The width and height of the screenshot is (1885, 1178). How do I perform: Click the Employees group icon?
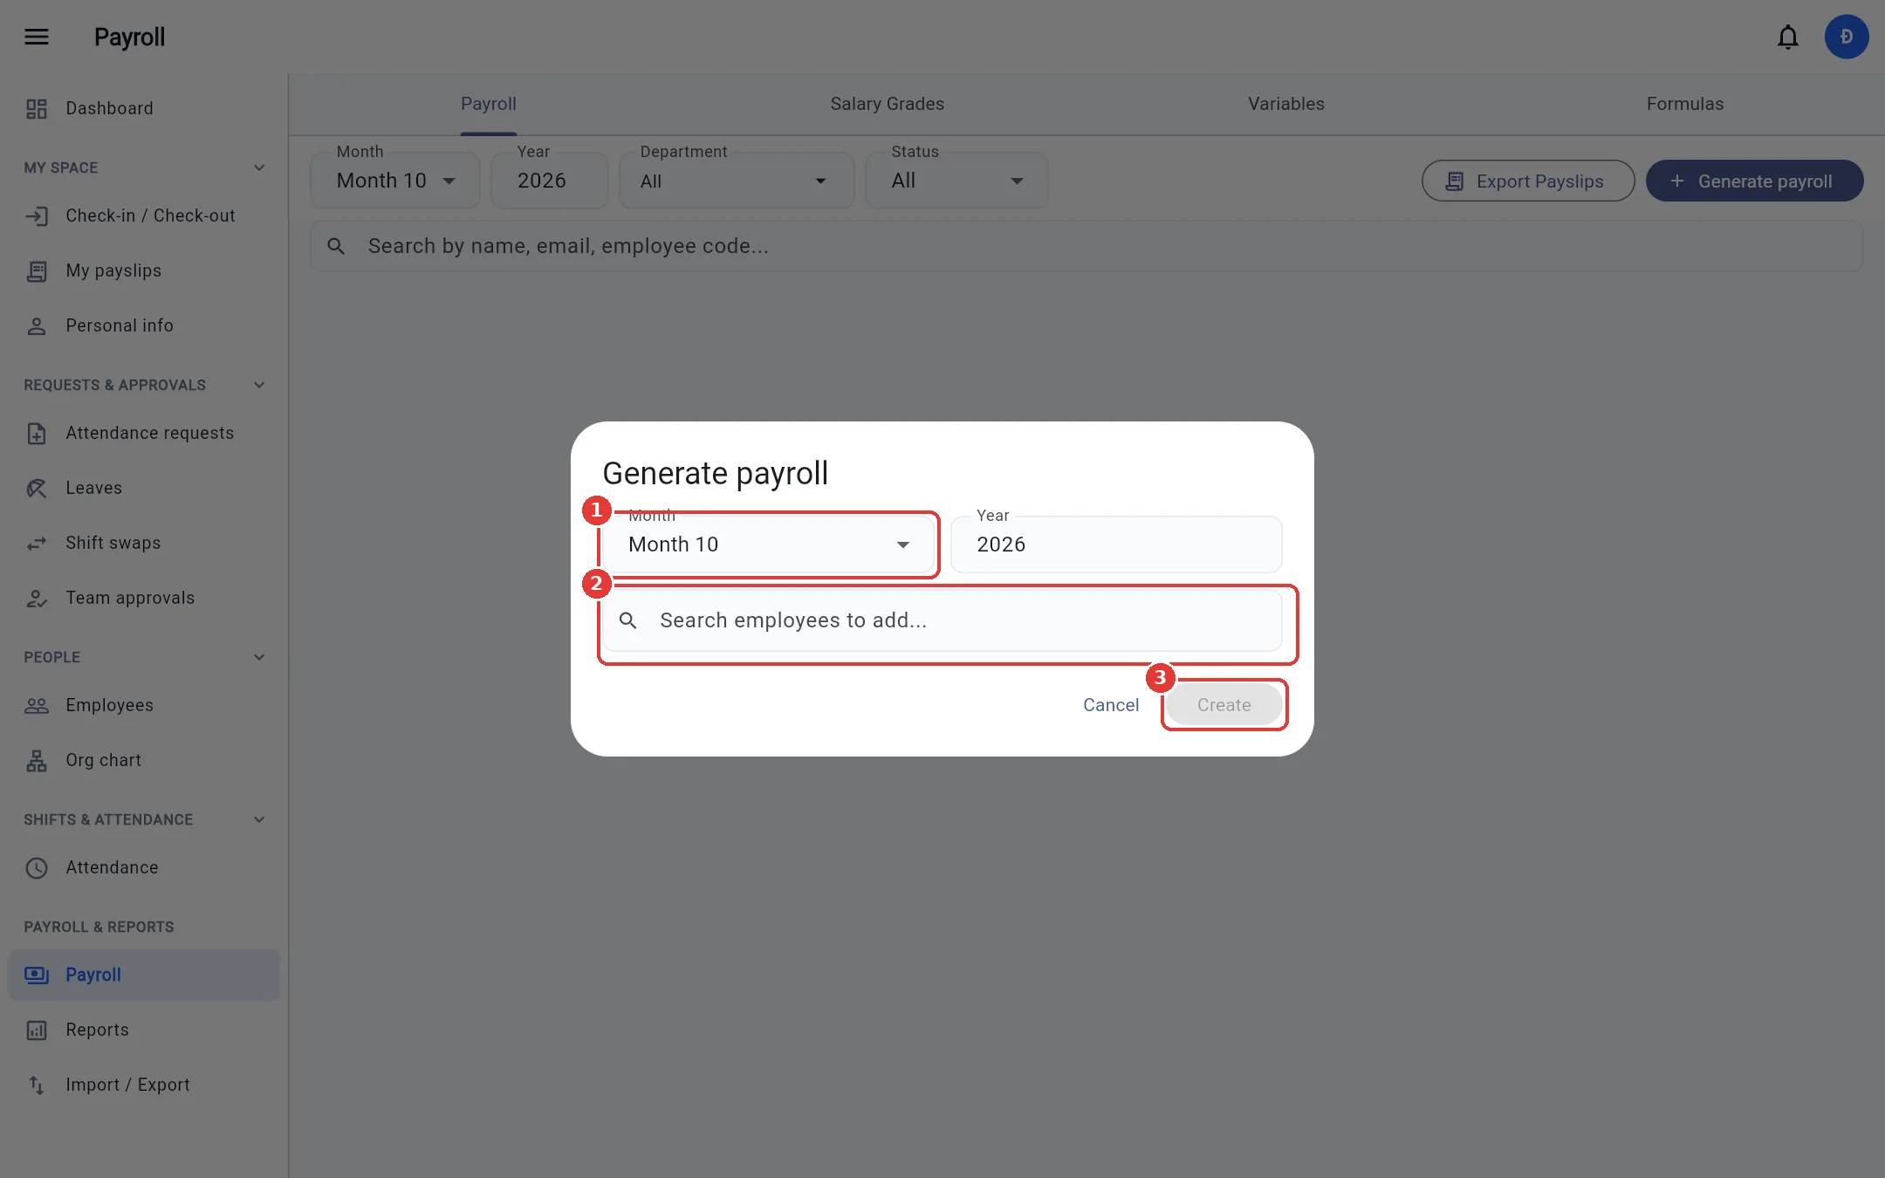pos(37,705)
